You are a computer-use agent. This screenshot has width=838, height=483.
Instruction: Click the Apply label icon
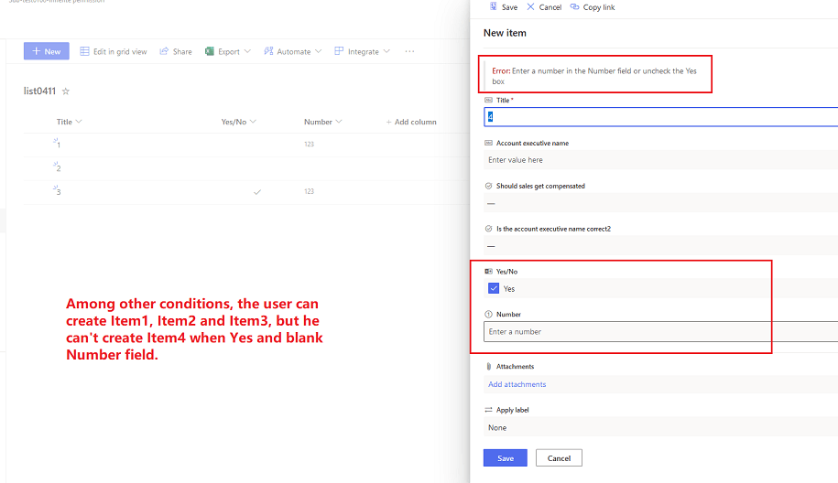(x=488, y=410)
